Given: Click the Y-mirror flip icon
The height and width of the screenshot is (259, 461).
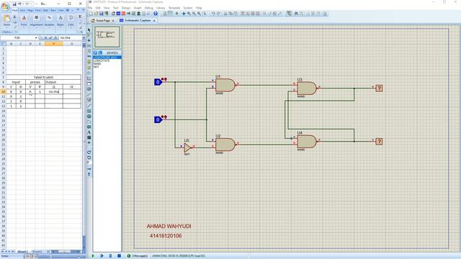Looking at the screenshot, I should point(89,174).
